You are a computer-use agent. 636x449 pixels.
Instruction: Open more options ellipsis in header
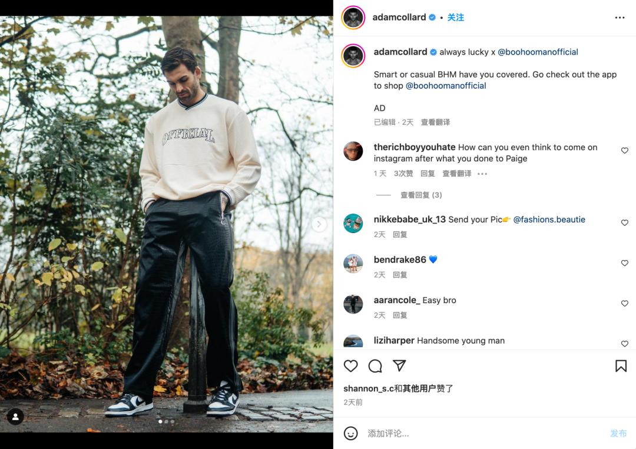620,18
